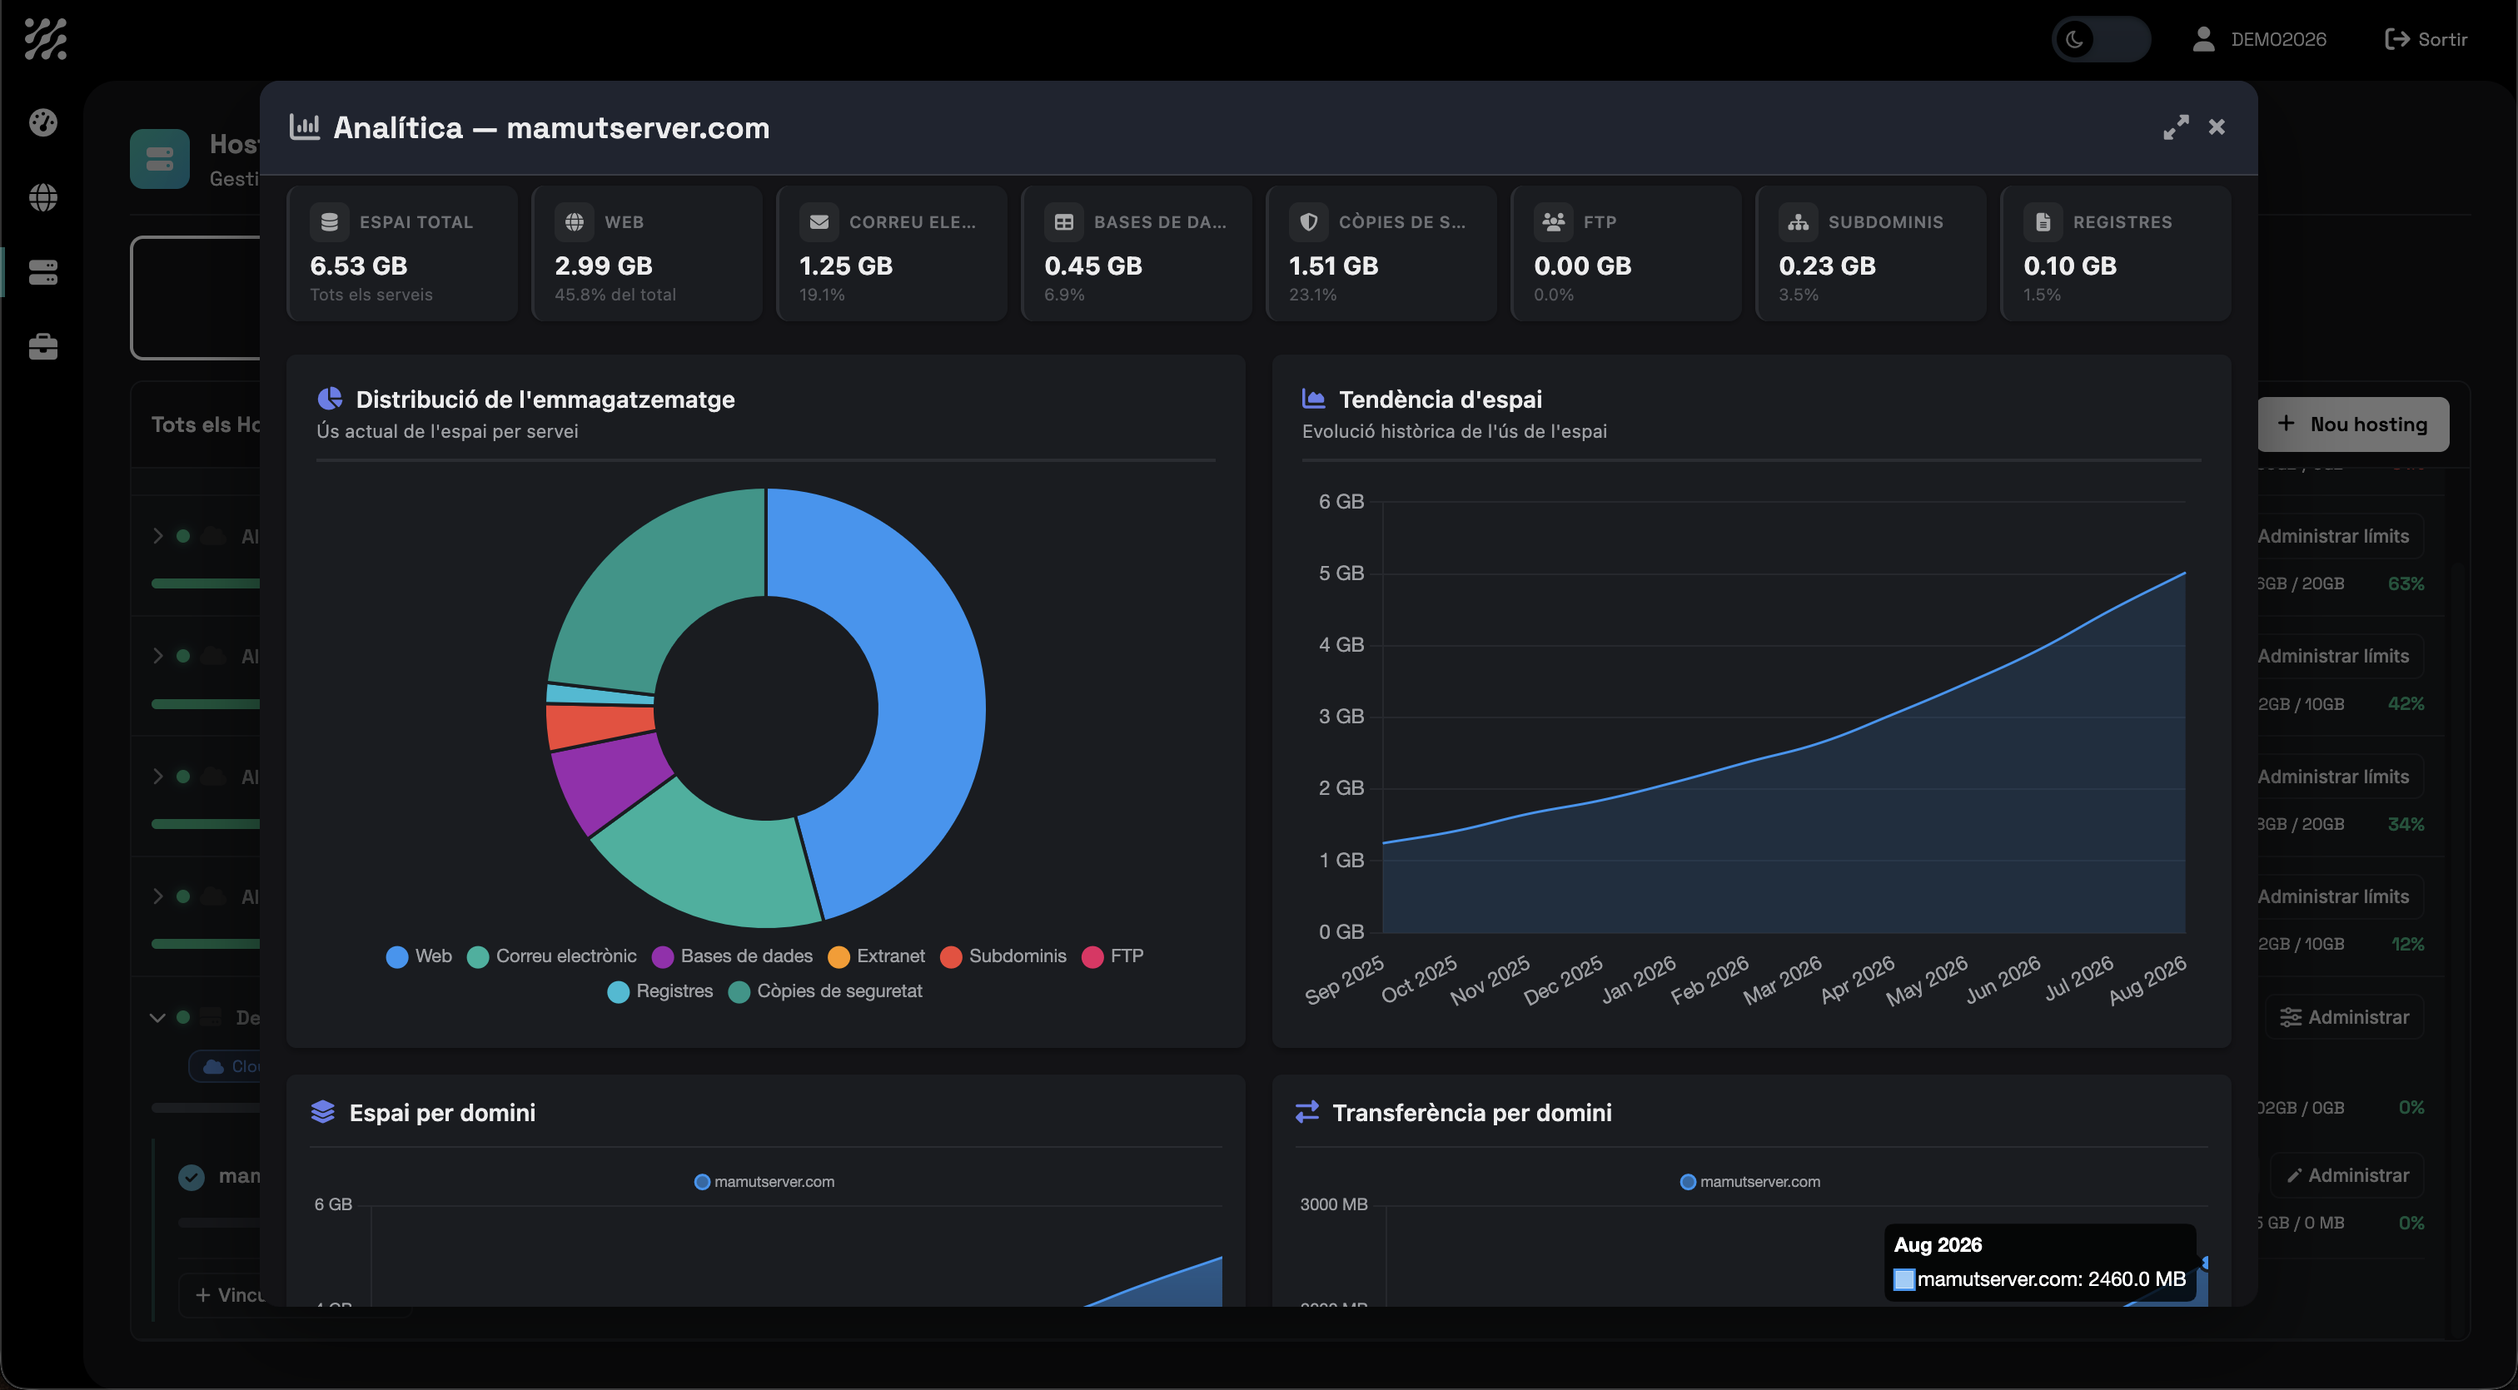This screenshot has height=1390, width=2518.
Task: Click the '45.8% del total' text
Action: 616,295
